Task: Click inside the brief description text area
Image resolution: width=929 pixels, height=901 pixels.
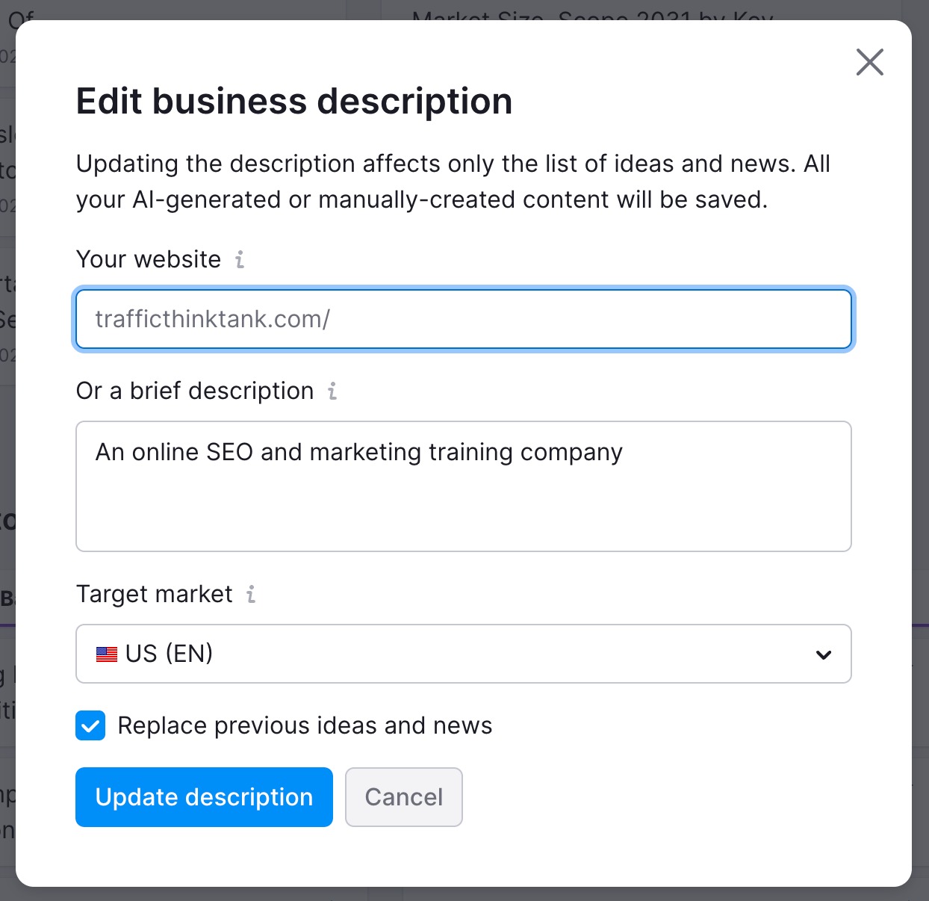Action: point(463,486)
